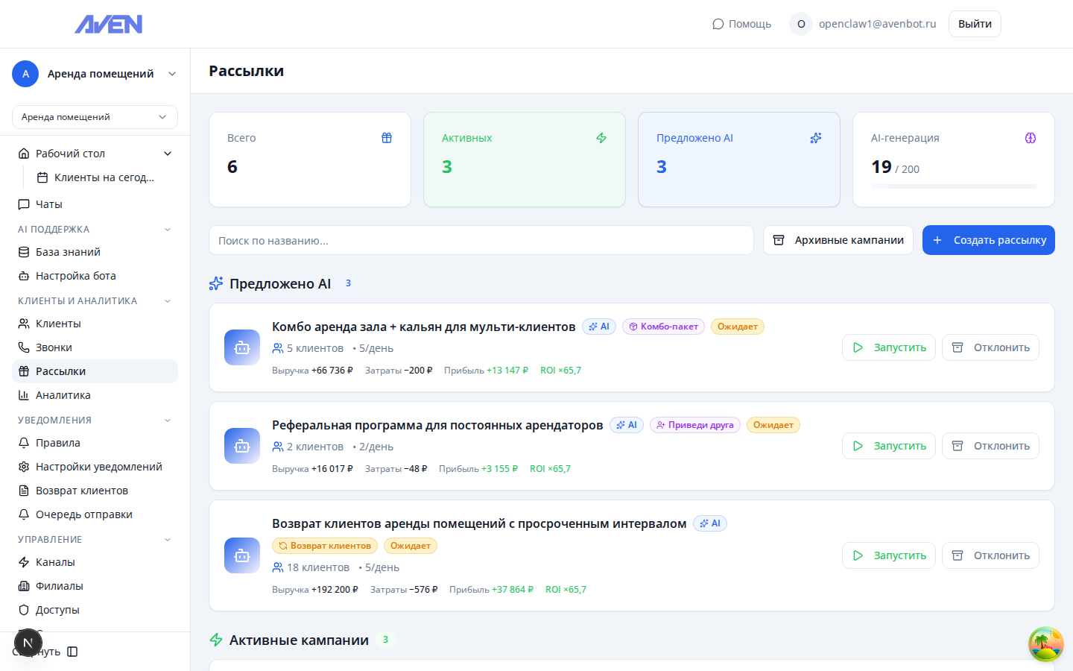Click the Поиск по названию search field
Screen dimensions: 1073x671
tap(481, 240)
